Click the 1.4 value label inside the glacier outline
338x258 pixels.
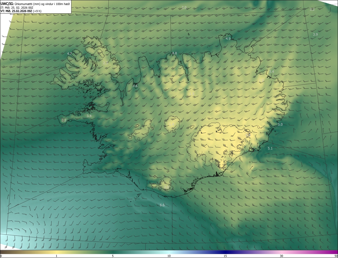172,124
